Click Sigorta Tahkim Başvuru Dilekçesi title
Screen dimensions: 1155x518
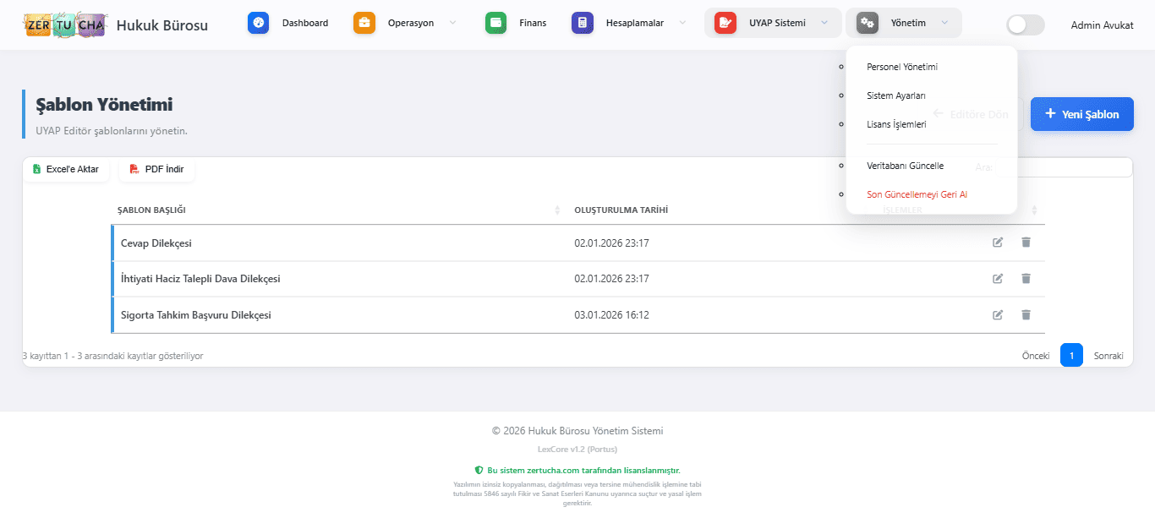pos(196,315)
